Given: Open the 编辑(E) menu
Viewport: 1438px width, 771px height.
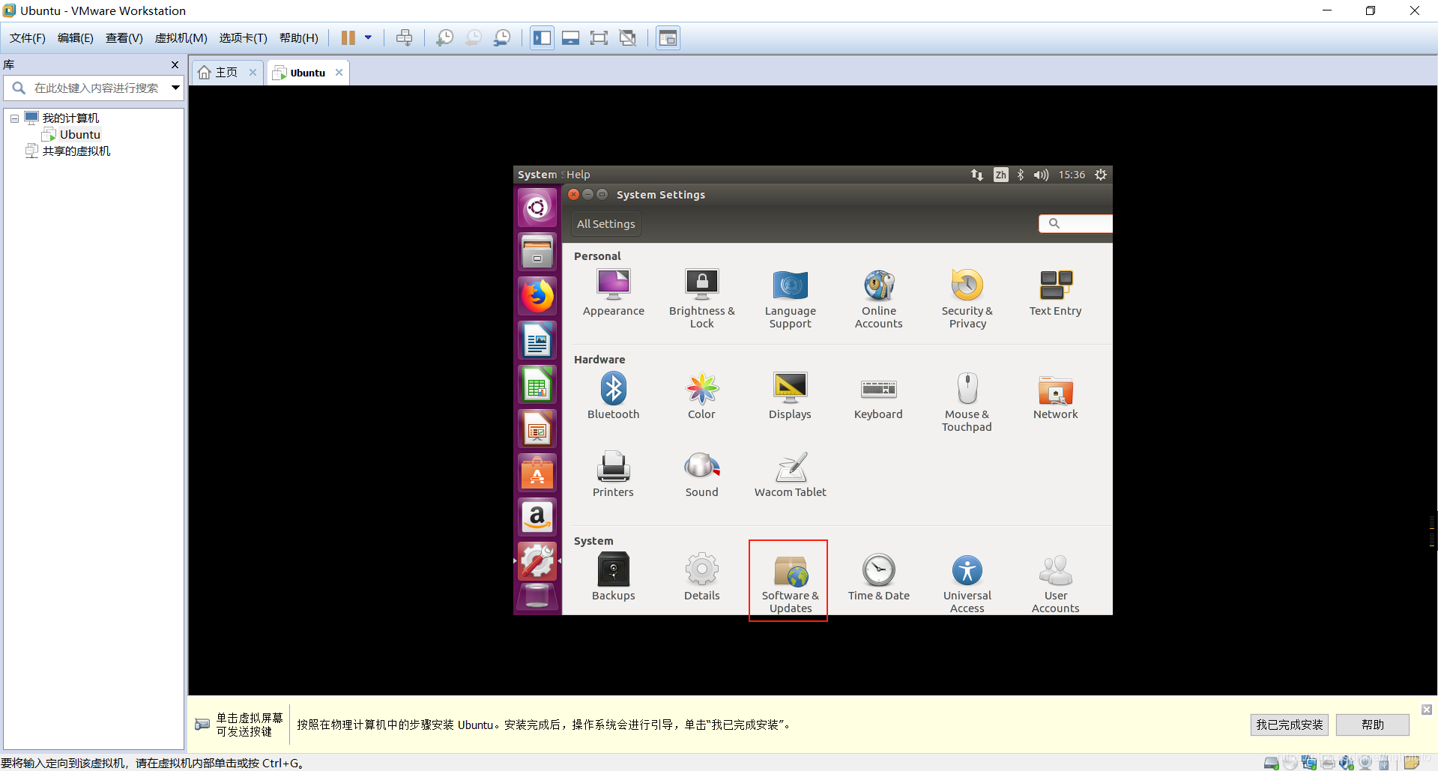Looking at the screenshot, I should point(76,38).
